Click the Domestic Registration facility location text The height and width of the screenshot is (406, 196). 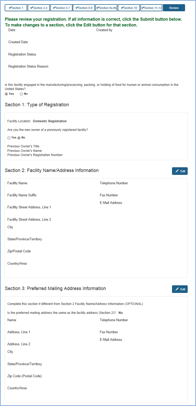pos(50,121)
